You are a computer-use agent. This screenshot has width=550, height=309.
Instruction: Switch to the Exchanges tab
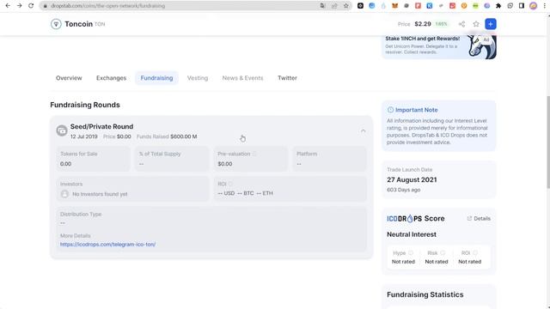(x=111, y=78)
